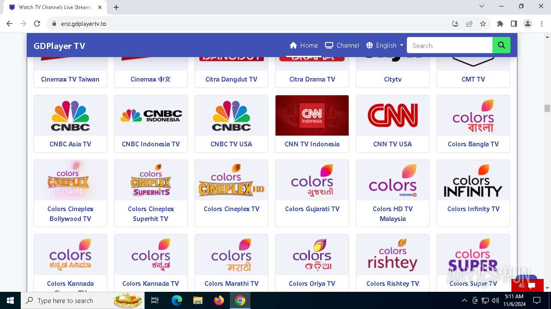The width and height of the screenshot is (551, 309).
Task: Click the page vertical scrollbar thumb
Action: pyautogui.click(x=547, y=108)
